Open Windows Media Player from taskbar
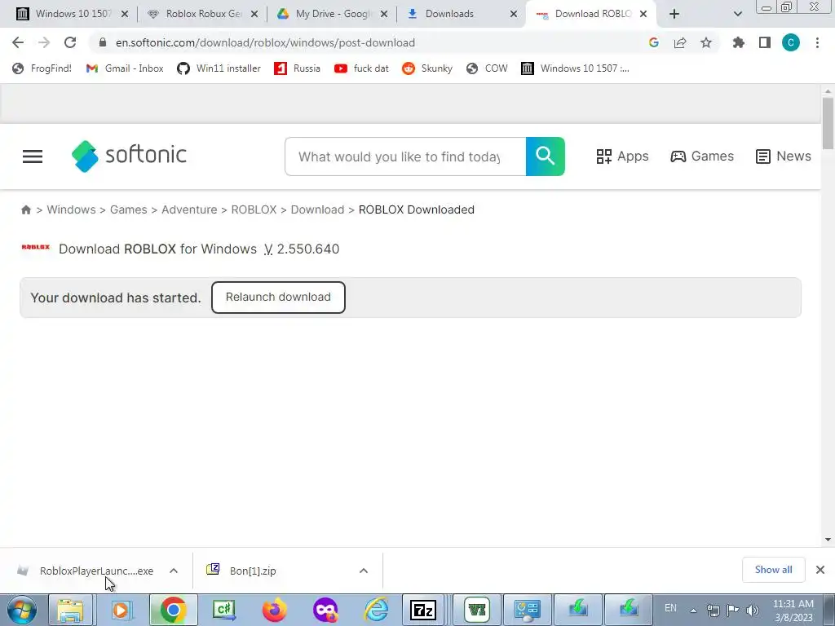This screenshot has width=835, height=626. pyautogui.click(x=121, y=610)
